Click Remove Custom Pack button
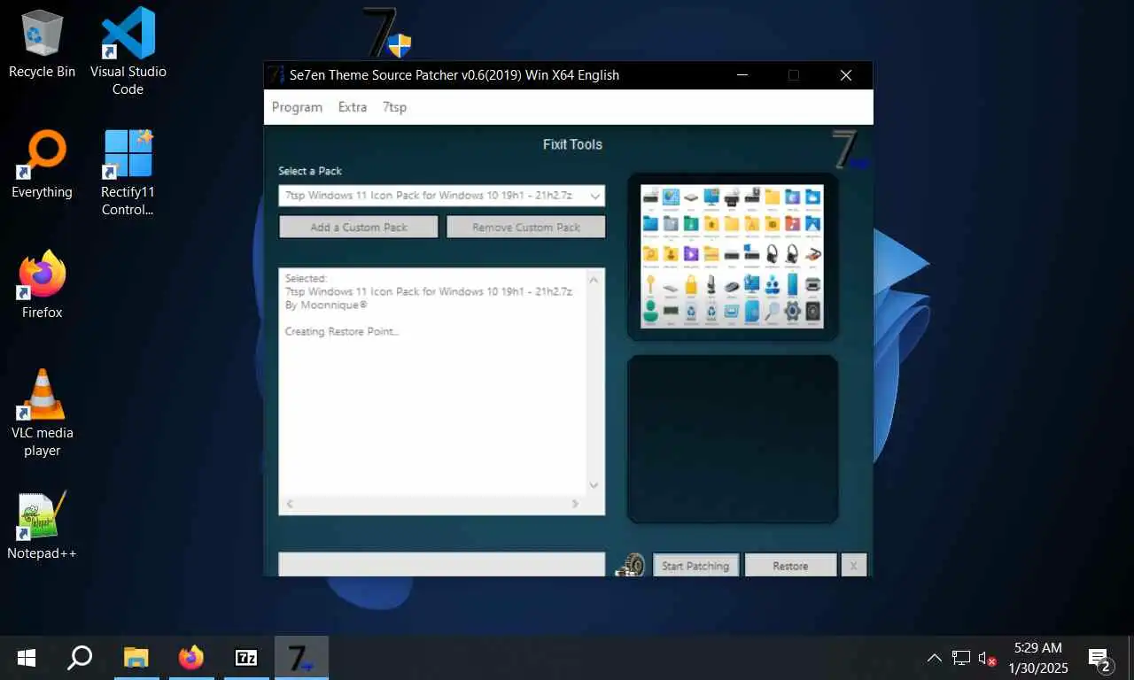Viewport: 1134px width, 680px height. click(x=526, y=227)
